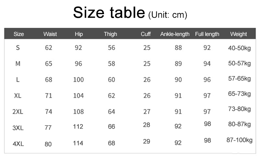Click the Size column header
The height and width of the screenshot is (160, 260).
pos(19,34)
